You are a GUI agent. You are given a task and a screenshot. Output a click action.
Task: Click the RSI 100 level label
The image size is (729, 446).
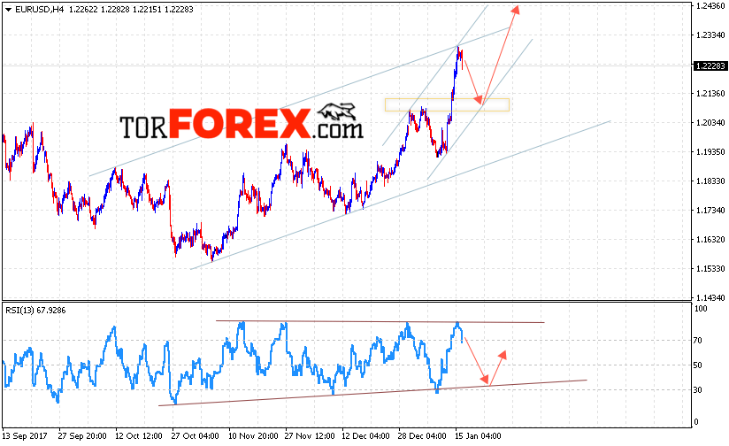(700, 309)
